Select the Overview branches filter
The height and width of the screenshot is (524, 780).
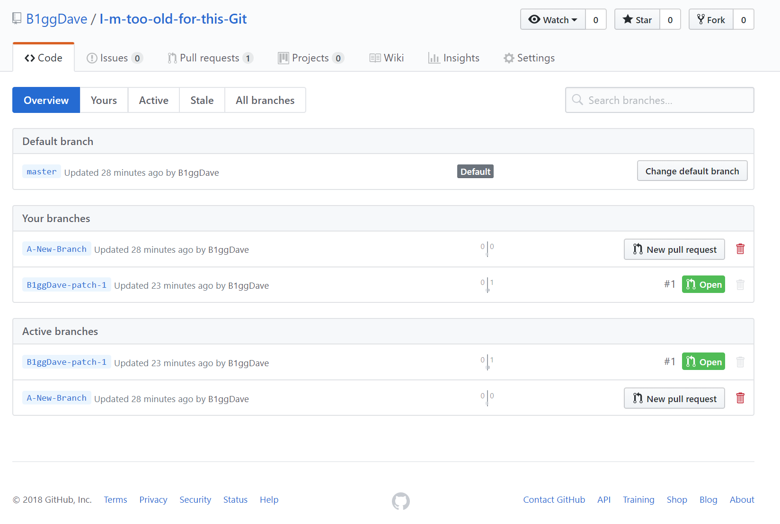point(46,100)
